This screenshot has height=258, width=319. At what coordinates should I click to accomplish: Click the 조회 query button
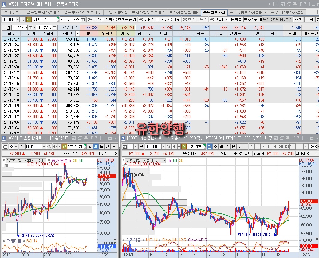tap(298, 20)
